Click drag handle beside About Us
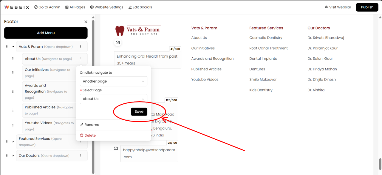The width and height of the screenshot is (382, 175). tap(13, 59)
